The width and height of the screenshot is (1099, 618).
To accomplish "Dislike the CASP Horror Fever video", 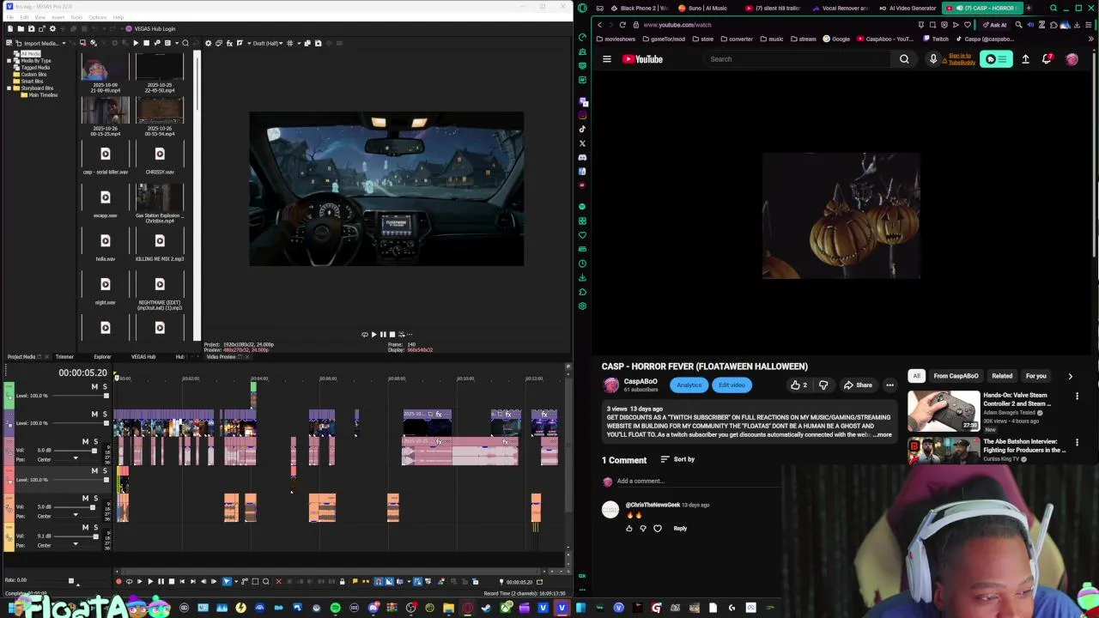I will tap(823, 385).
